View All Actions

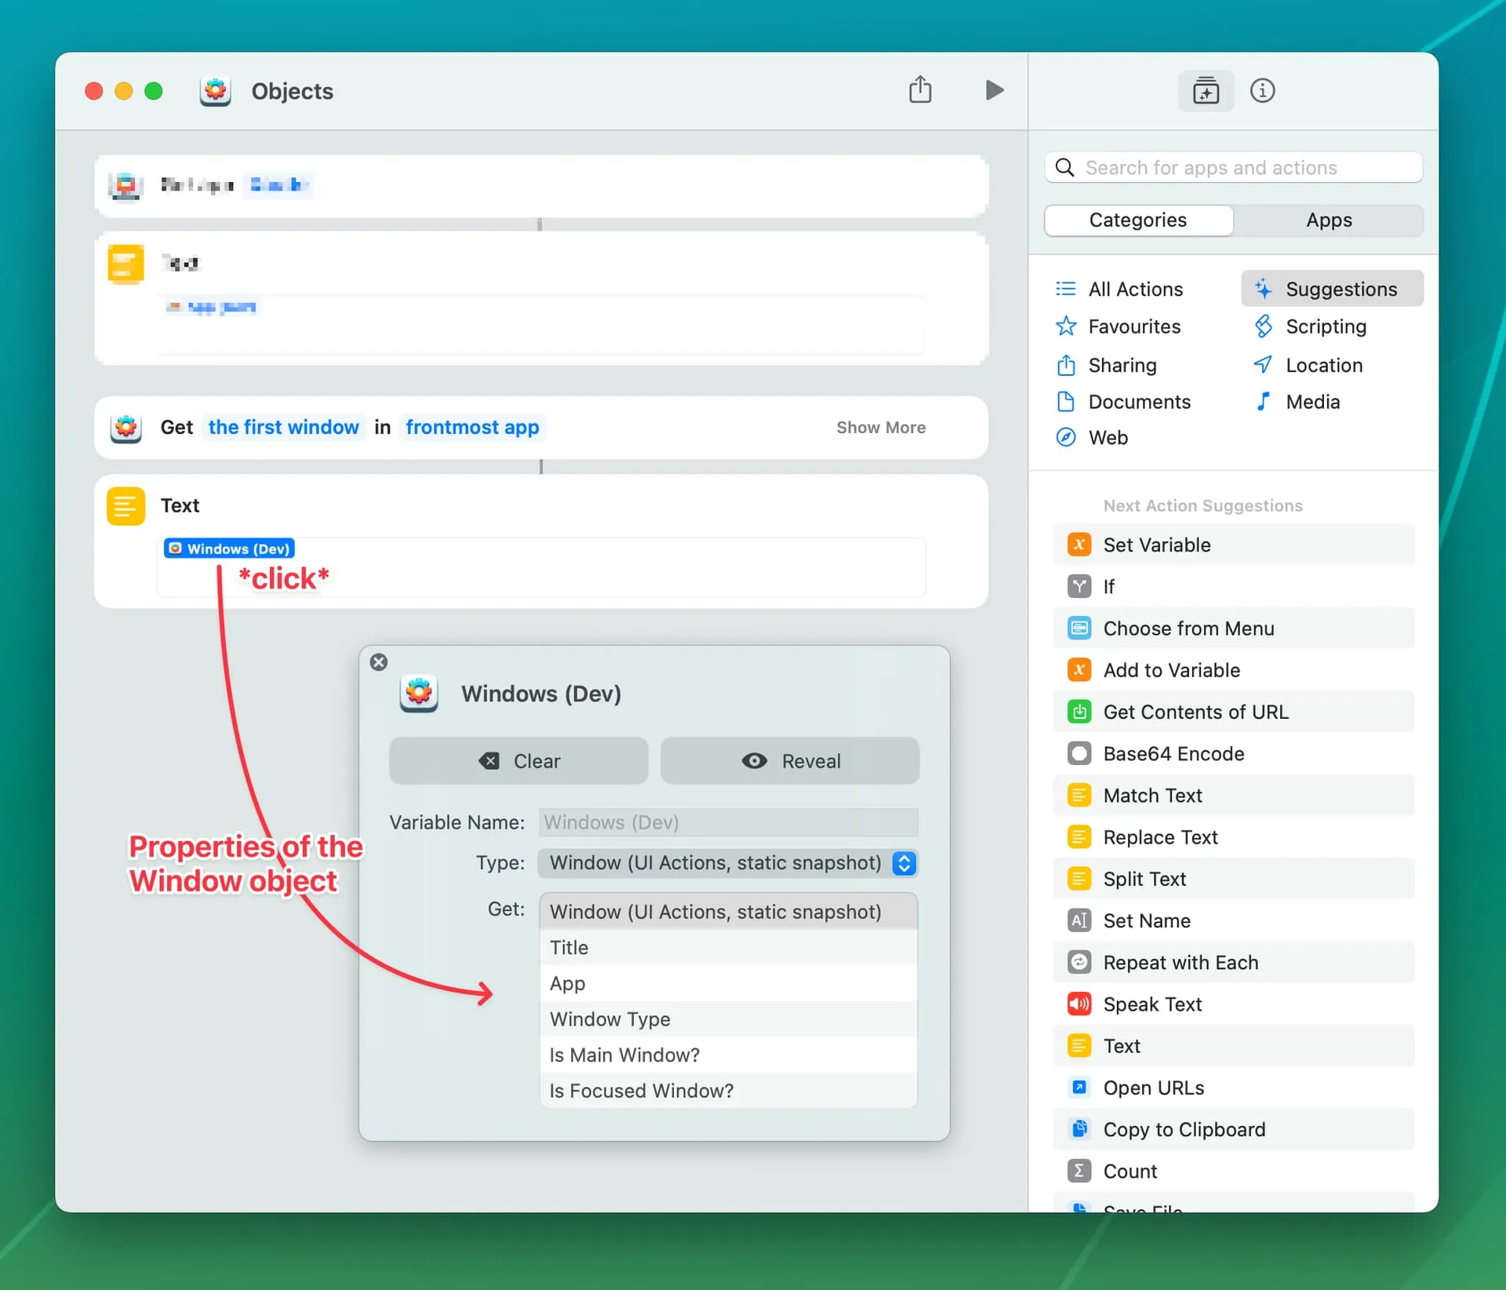pyautogui.click(x=1136, y=289)
